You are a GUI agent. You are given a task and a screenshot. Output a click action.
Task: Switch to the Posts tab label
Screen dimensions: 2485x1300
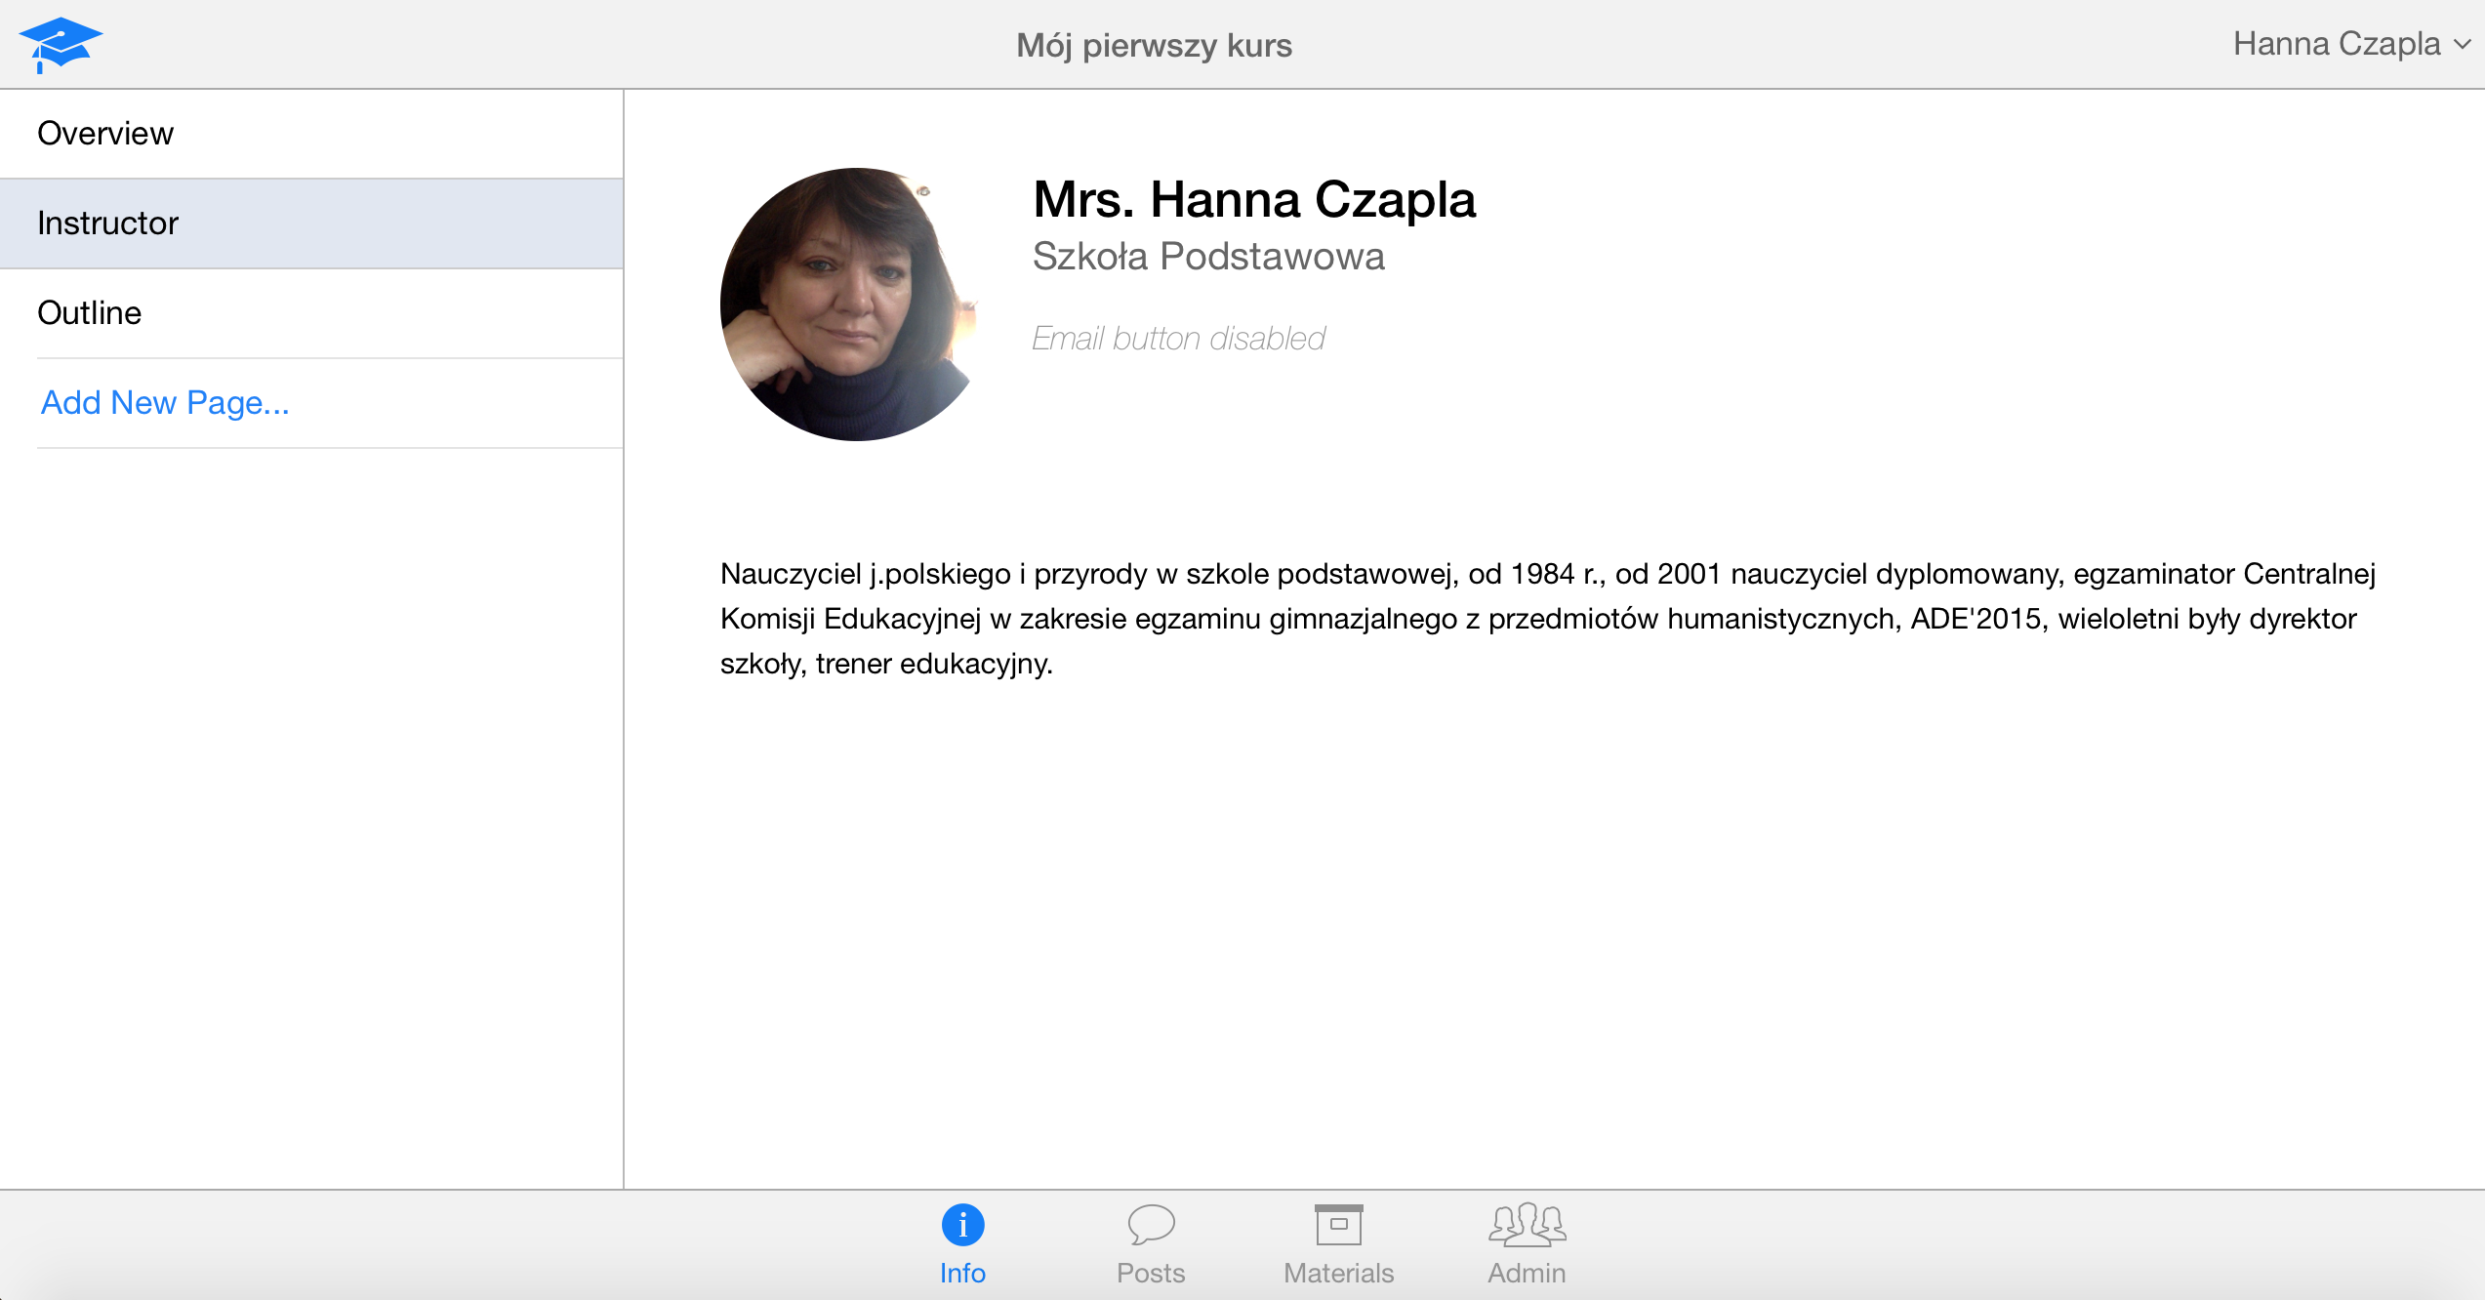1151,1273
